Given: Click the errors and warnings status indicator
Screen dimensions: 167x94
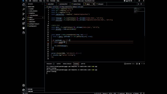Looking at the screenshot, I should click(25, 93).
